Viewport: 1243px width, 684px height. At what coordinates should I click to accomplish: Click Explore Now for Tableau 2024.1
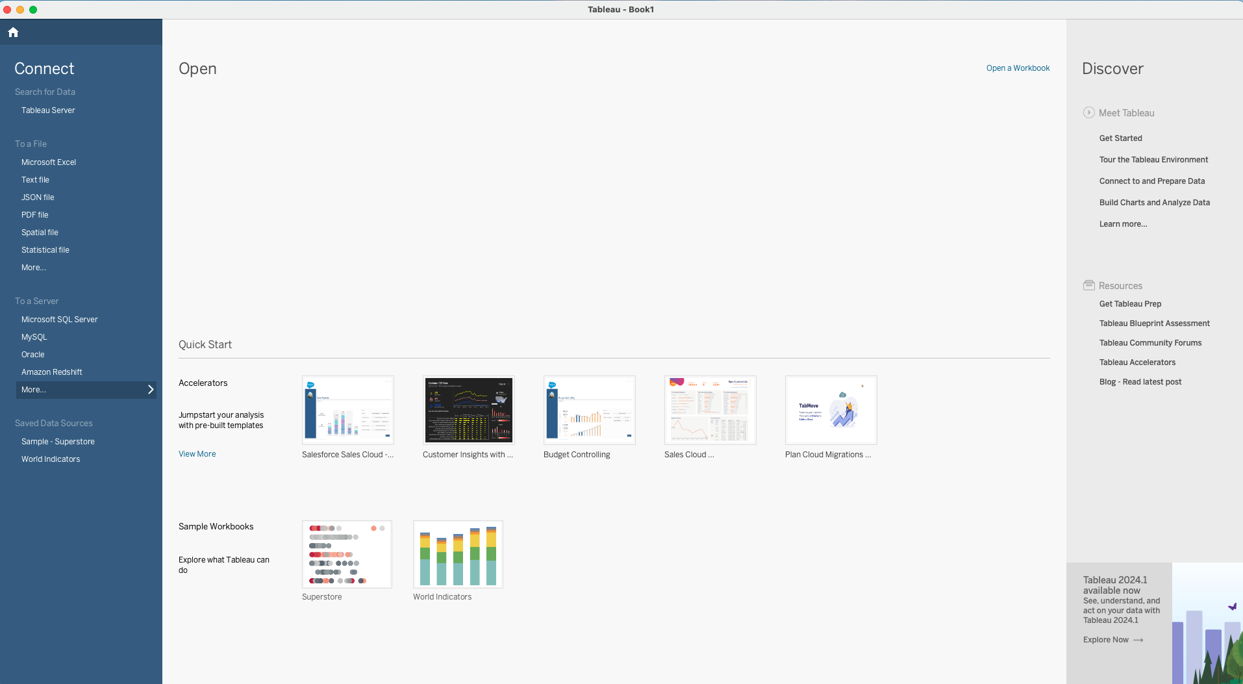coord(1106,640)
